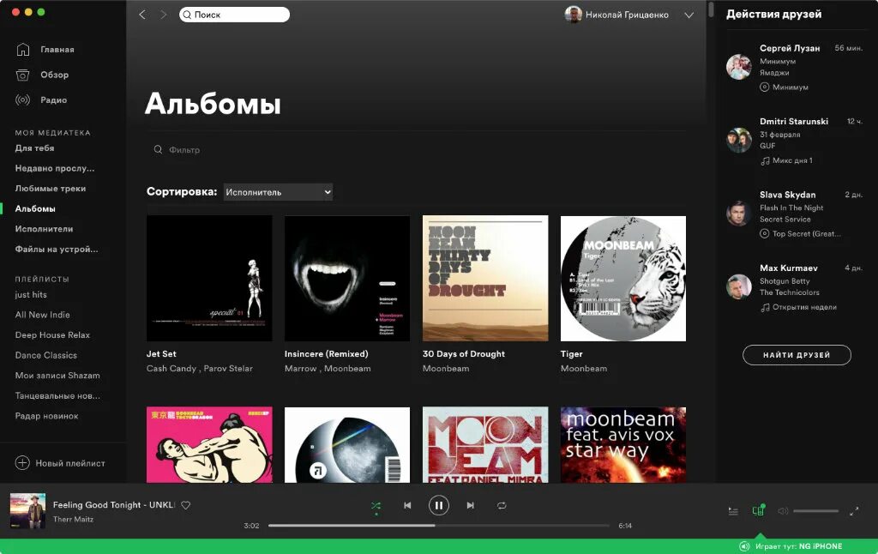Open the Tiger album cover
The width and height of the screenshot is (878, 554).
[x=623, y=279]
